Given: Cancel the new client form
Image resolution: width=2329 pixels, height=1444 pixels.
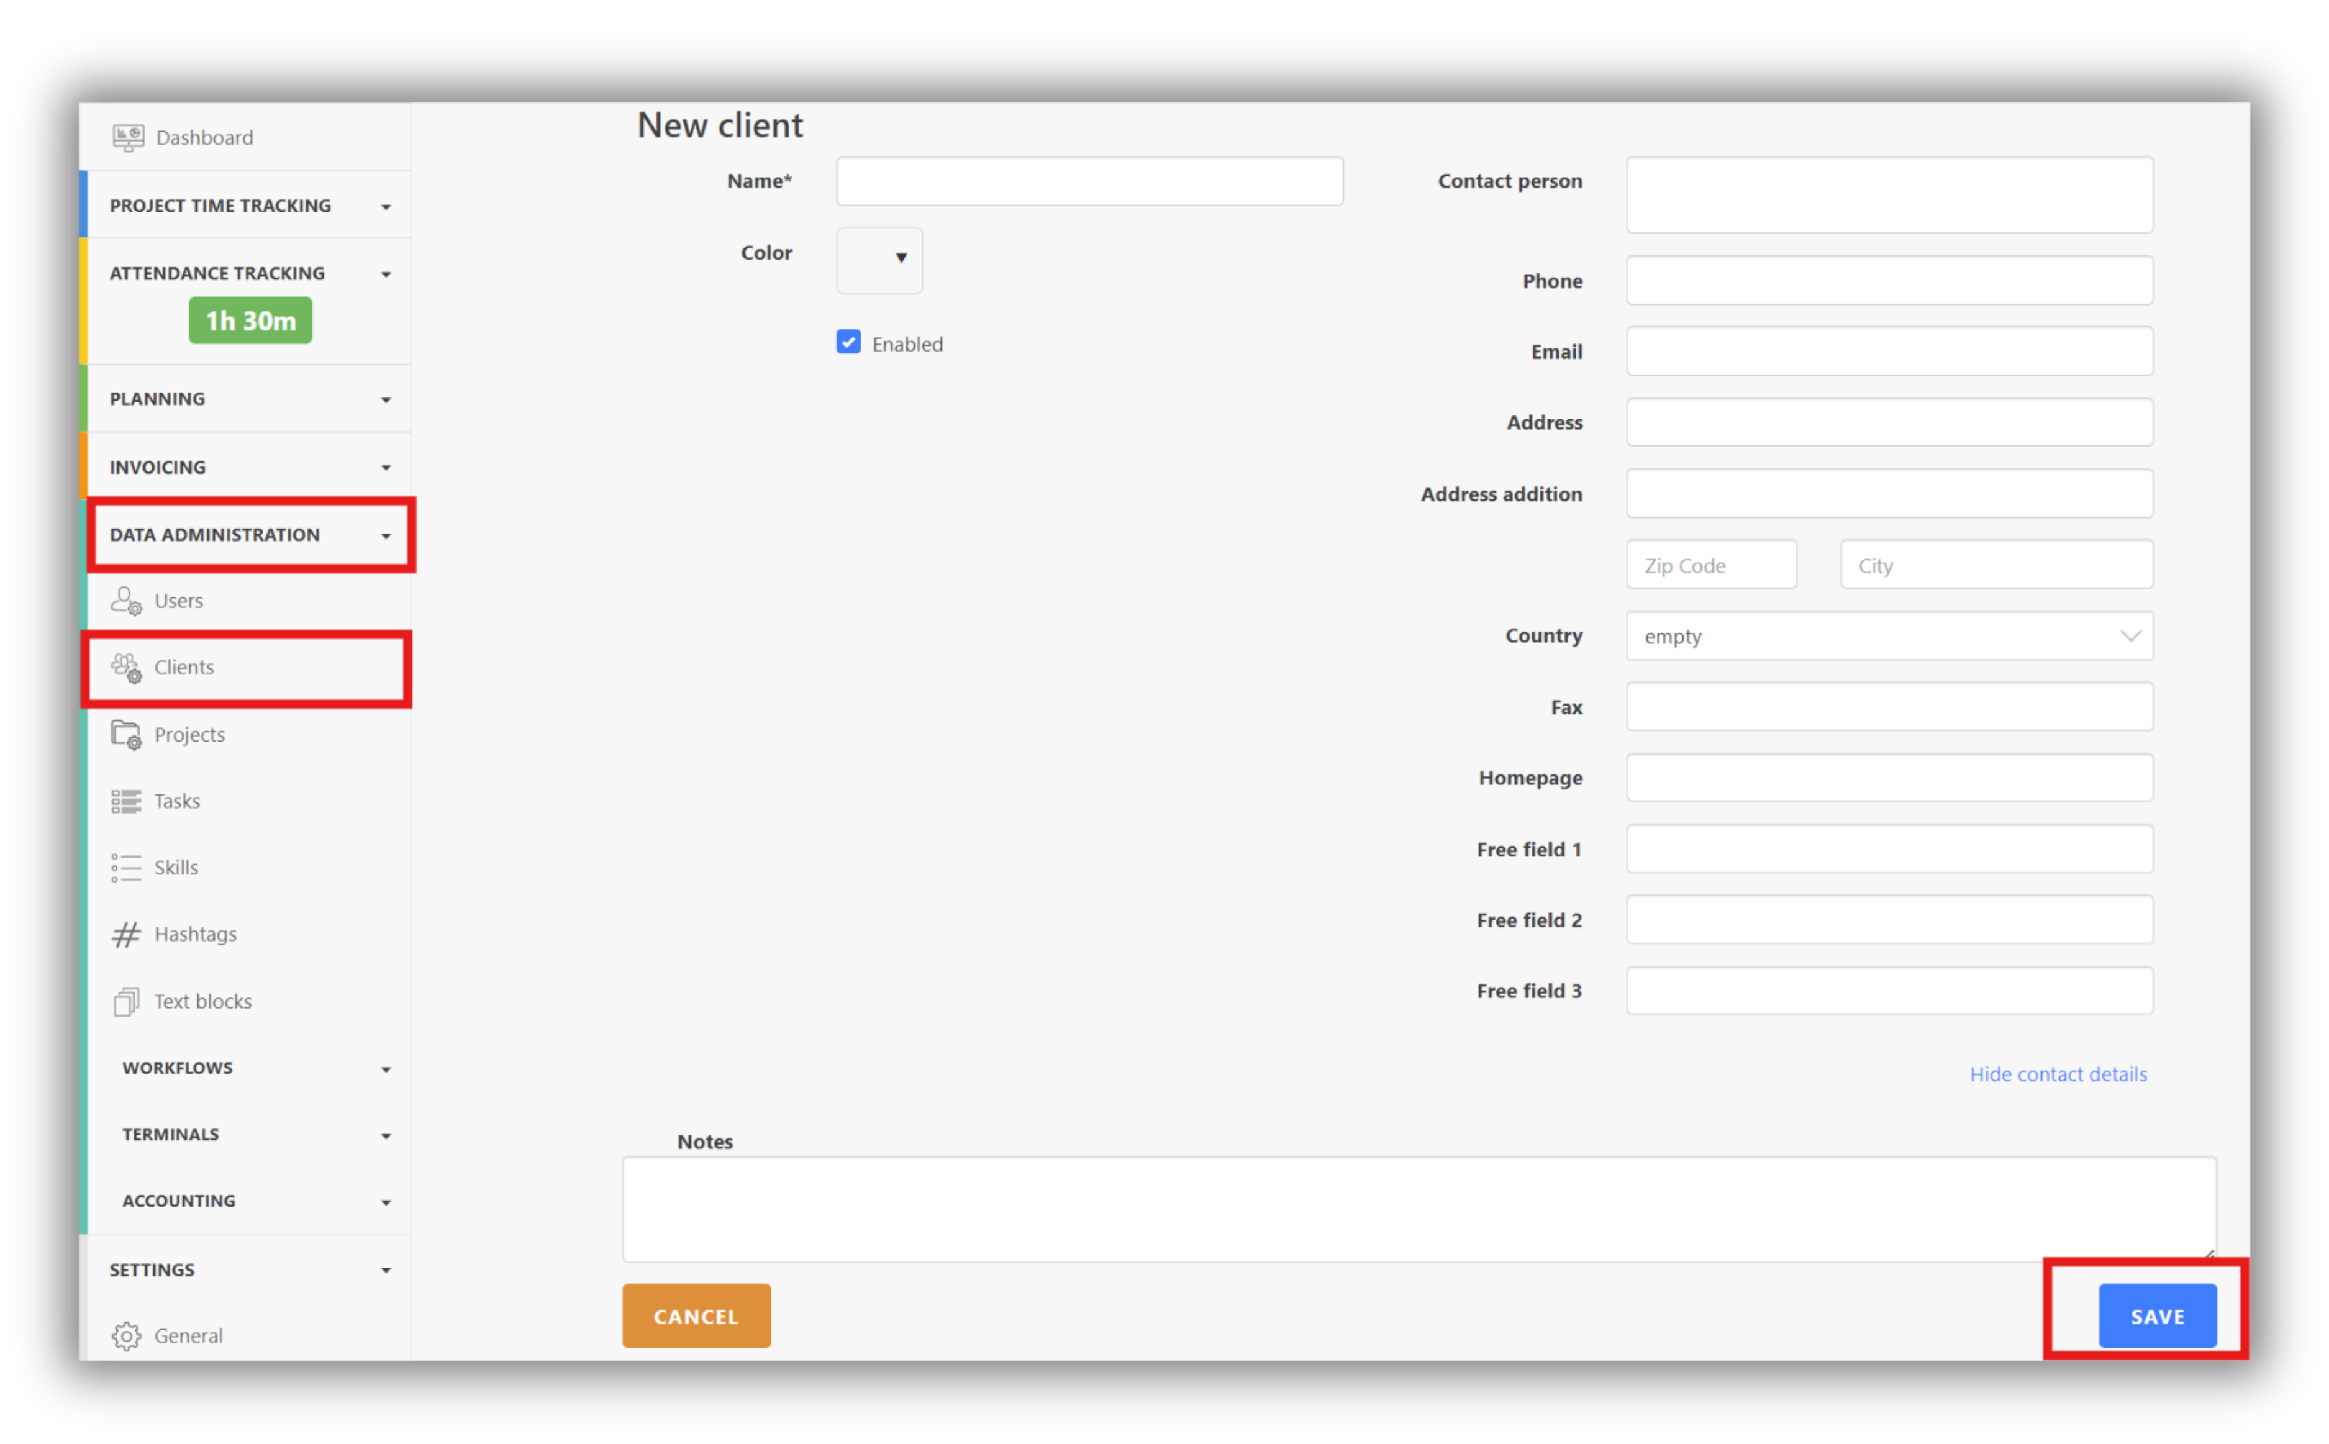Looking at the screenshot, I should (695, 1315).
